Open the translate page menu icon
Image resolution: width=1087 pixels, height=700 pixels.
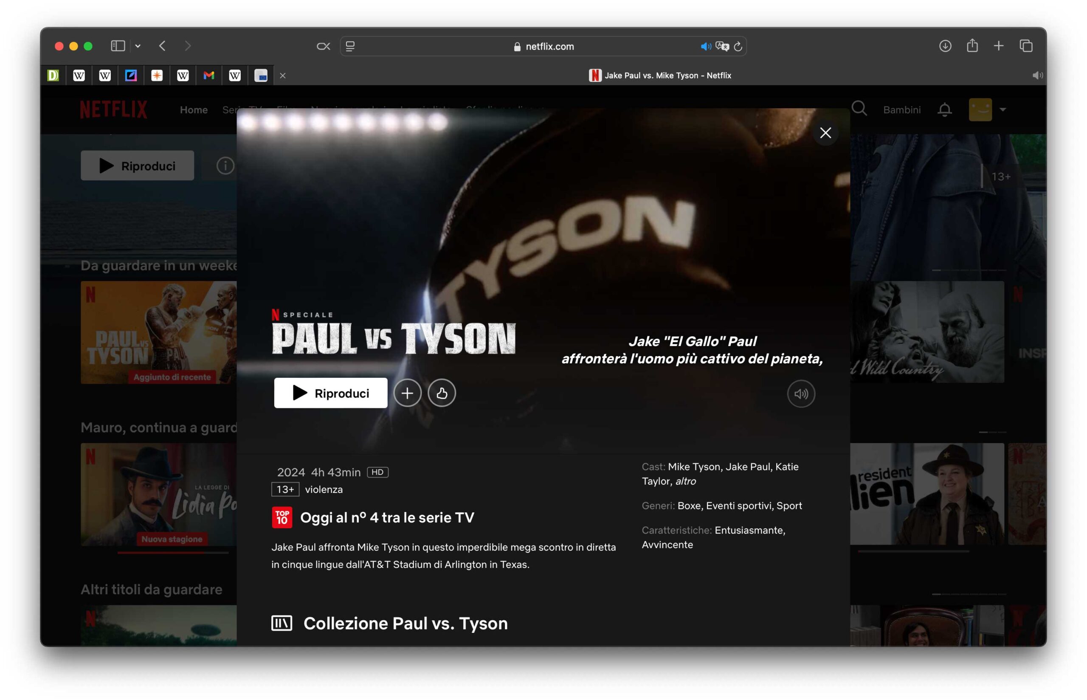point(722,46)
